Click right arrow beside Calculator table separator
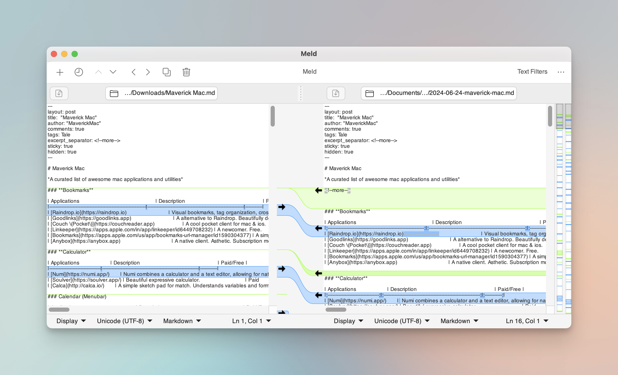Viewport: 618px width, 375px height. [282, 269]
